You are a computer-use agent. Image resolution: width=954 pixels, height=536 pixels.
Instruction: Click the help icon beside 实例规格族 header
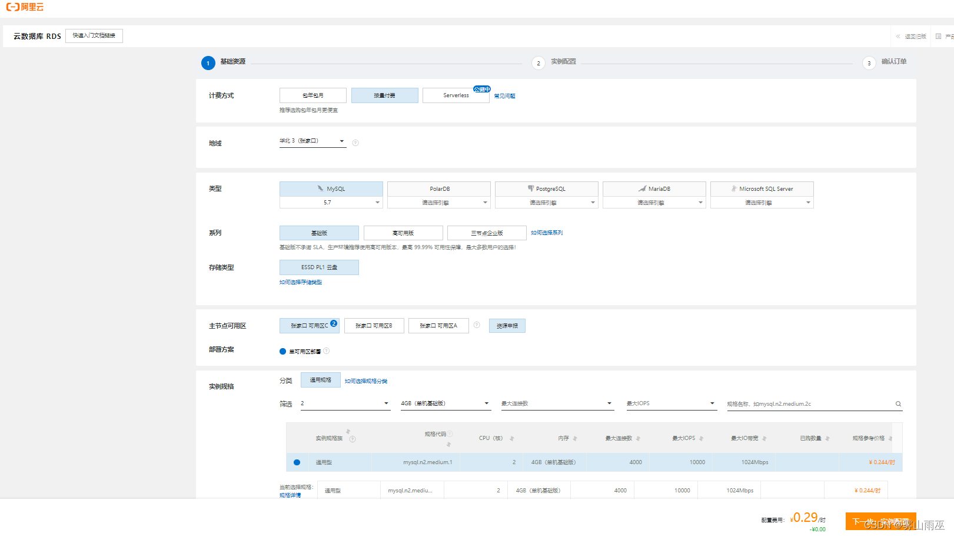(353, 439)
